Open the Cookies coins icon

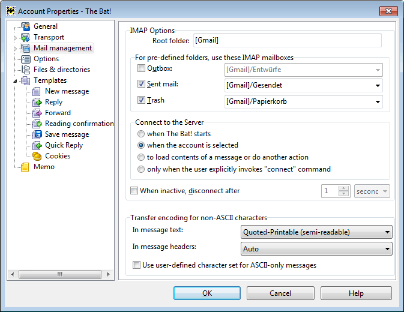[x=37, y=156]
